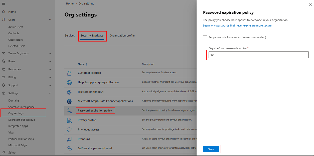Image resolution: width=314 pixels, height=156 pixels.
Task: Select the Idle session timeout clock icon
Action: point(69,92)
